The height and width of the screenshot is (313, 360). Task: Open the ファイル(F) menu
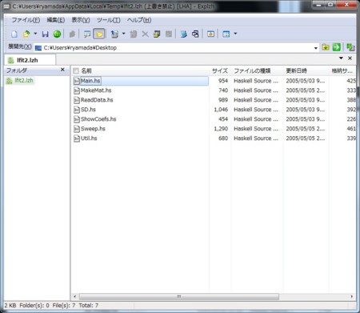pos(26,20)
